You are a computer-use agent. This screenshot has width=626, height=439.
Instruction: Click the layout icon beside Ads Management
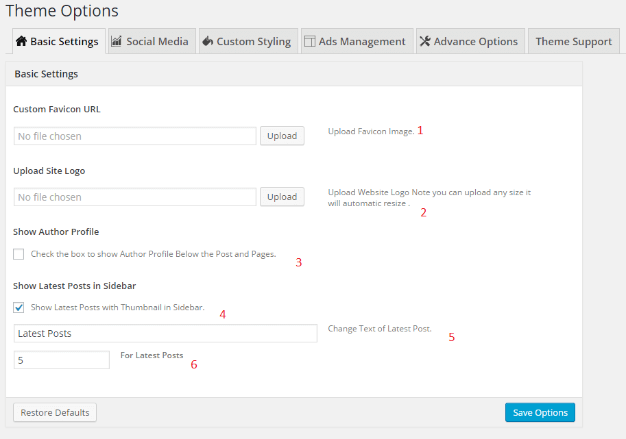[x=309, y=41]
